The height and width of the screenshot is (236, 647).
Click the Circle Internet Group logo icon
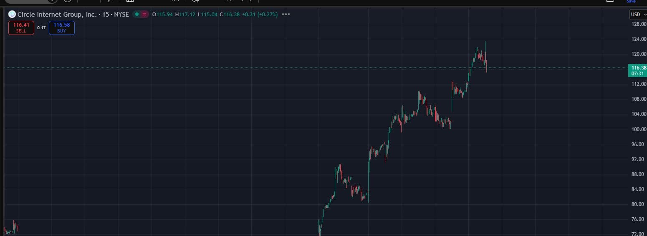12,15
